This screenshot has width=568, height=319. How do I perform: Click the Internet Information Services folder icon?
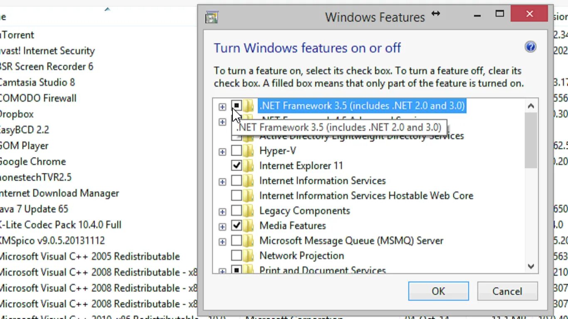[248, 181]
